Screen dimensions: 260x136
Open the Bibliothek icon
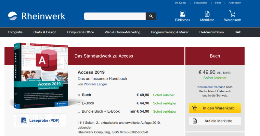(183, 14)
